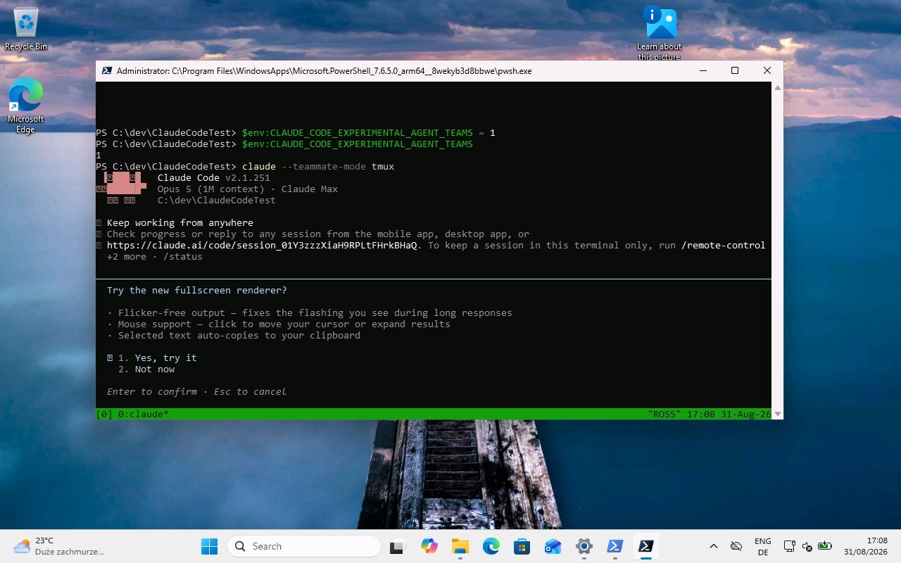Open Task View from the taskbar
Viewport: 901px width, 563px height.
coord(398,546)
